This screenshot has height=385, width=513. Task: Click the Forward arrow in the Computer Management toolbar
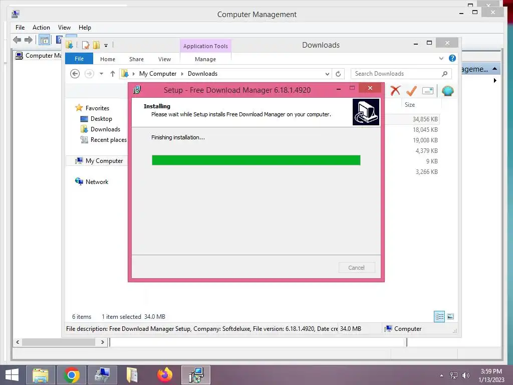coord(29,40)
